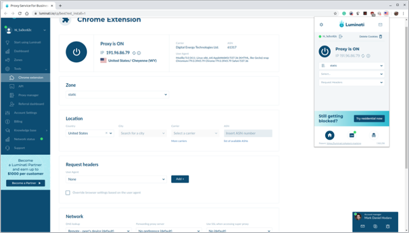The height and width of the screenshot is (233, 409).
Task: Click the home icon in extension popup
Action: [x=330, y=135]
